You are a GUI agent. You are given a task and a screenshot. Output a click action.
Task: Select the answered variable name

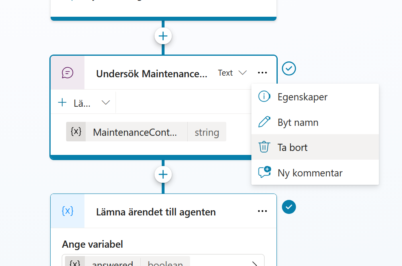(112, 263)
